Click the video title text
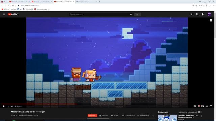 tap(28, 112)
